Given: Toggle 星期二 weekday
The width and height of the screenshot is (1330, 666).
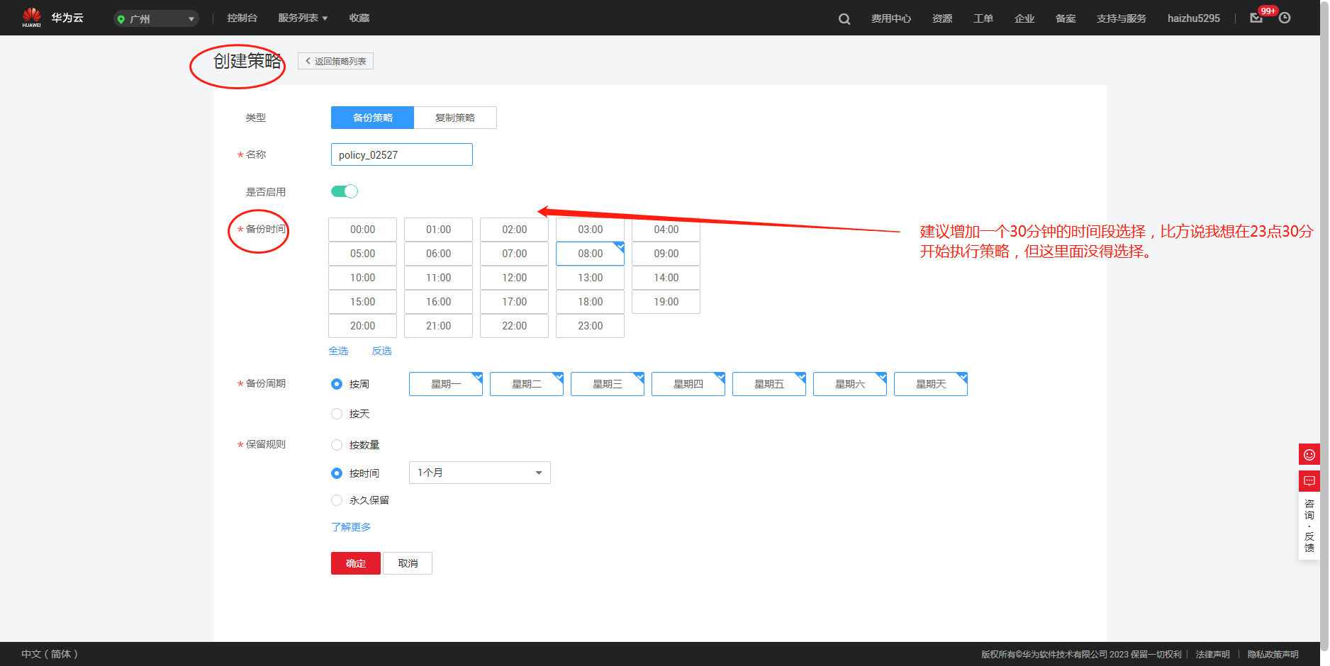Looking at the screenshot, I should point(527,384).
